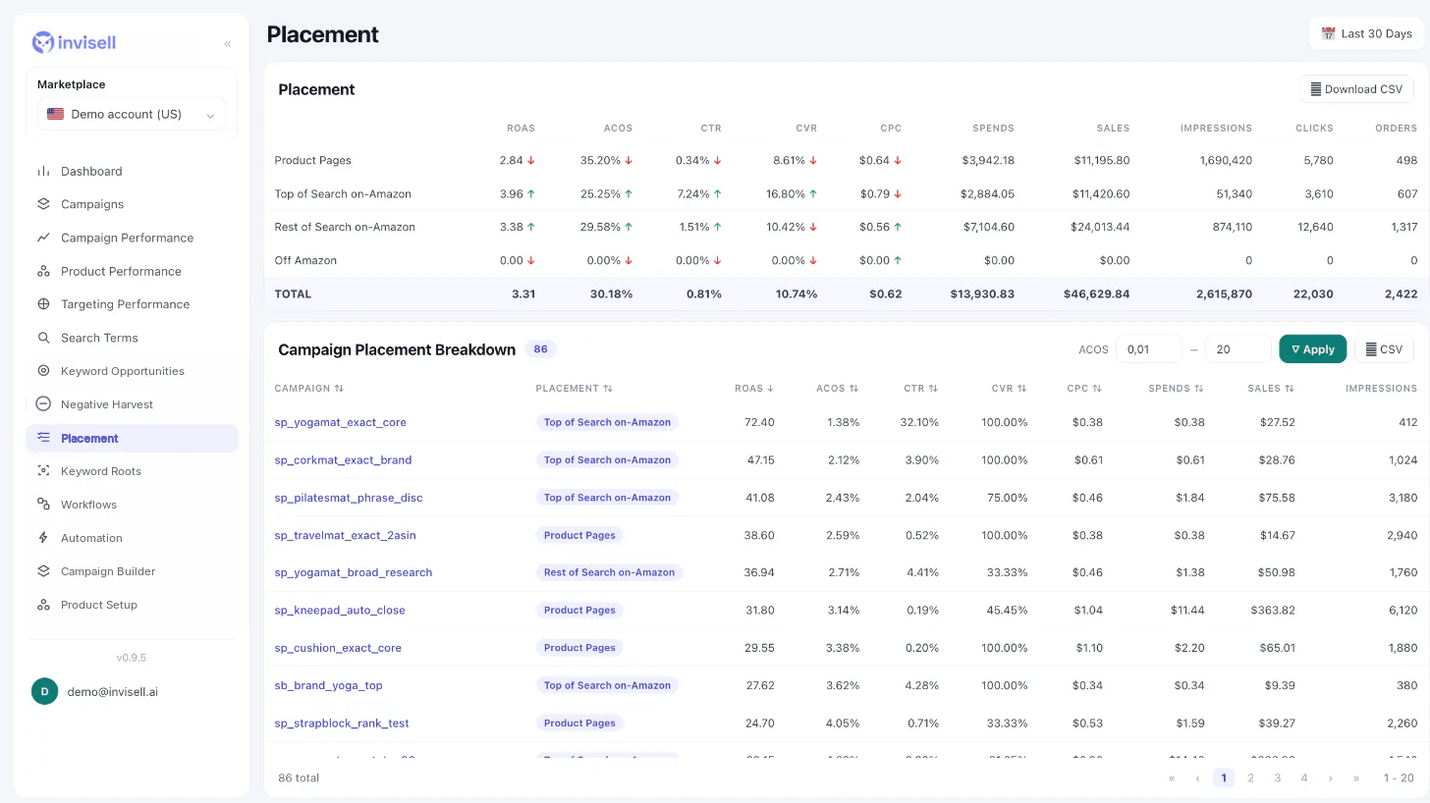Go to page 4 in the pagination

1304,777
